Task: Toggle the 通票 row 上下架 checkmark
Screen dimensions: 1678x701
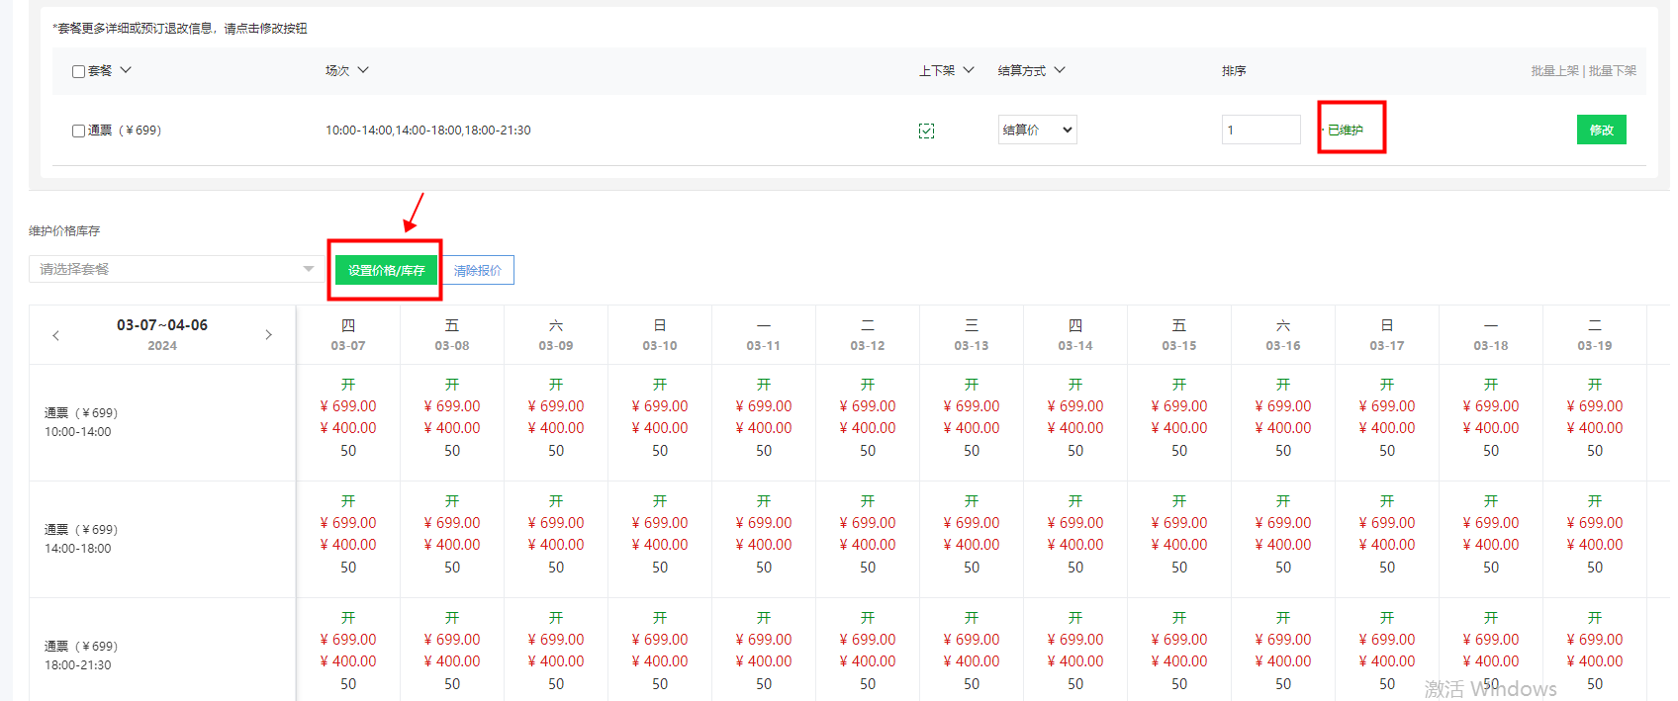Action: 926,131
